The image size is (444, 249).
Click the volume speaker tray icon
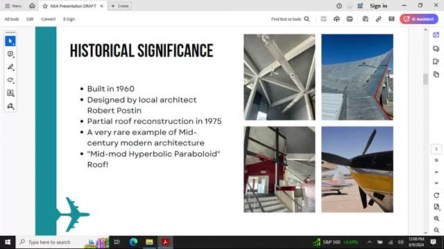[x=401, y=242]
